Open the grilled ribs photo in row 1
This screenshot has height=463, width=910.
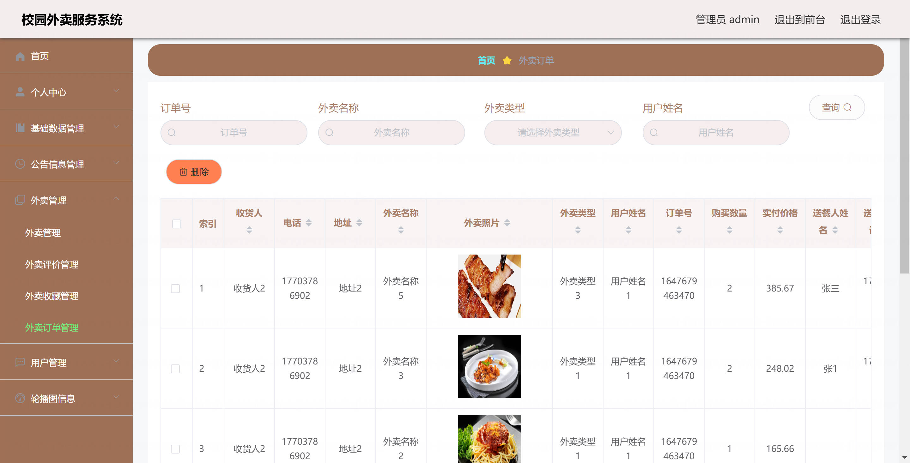click(489, 286)
